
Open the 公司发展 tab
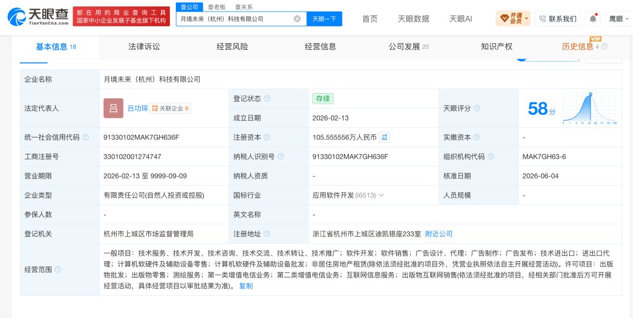click(x=409, y=47)
